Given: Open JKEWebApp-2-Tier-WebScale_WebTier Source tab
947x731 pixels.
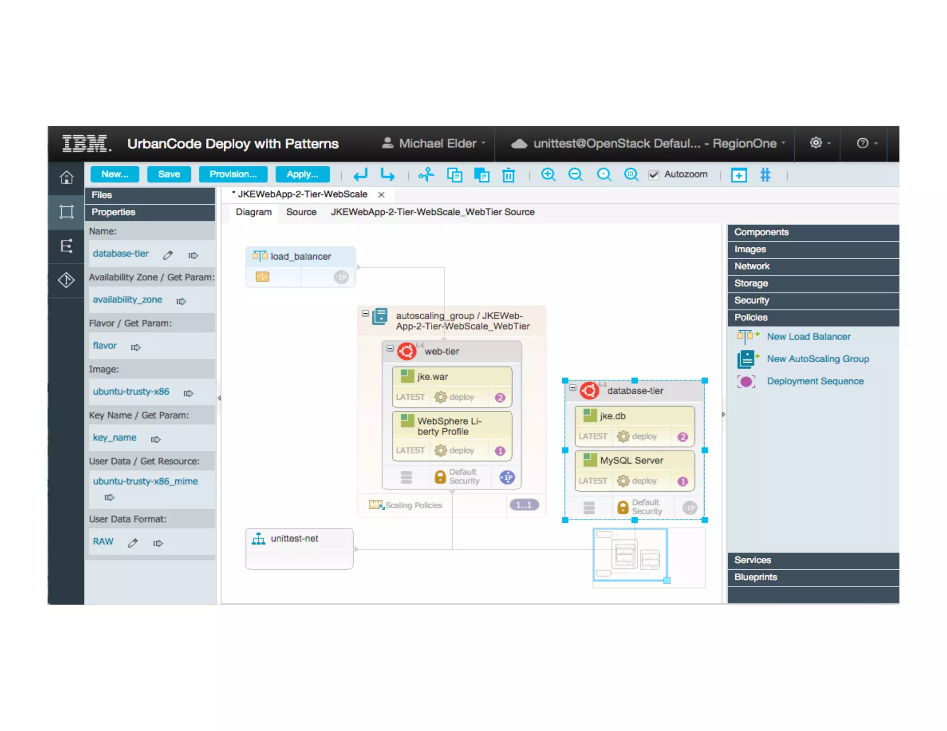Looking at the screenshot, I should [432, 212].
